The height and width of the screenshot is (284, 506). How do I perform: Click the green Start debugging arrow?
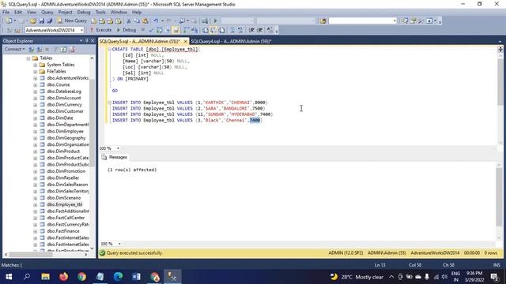(x=215, y=21)
